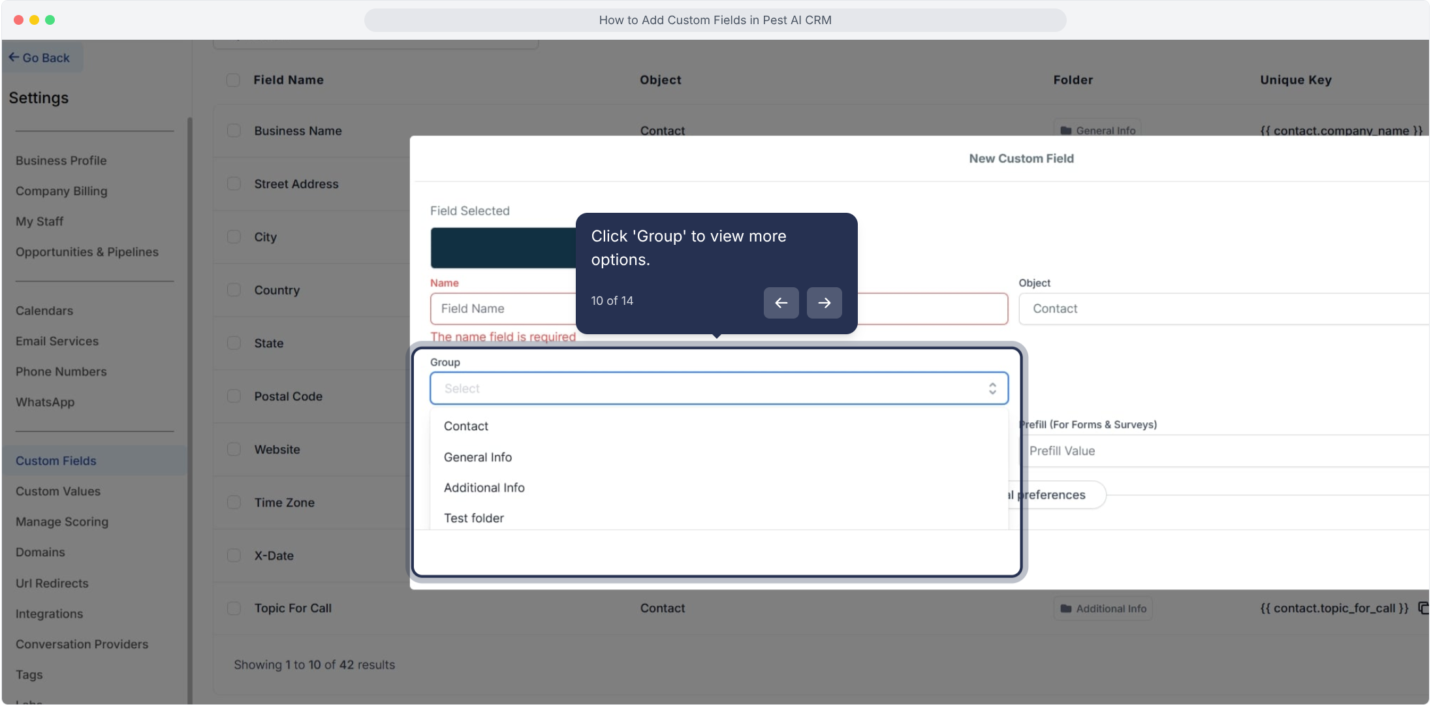The width and height of the screenshot is (1431, 705).
Task: Open Company Billing settings
Action: click(61, 191)
